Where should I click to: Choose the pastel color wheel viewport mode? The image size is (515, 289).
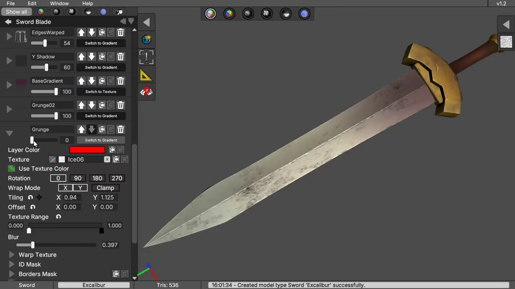[x=210, y=14]
